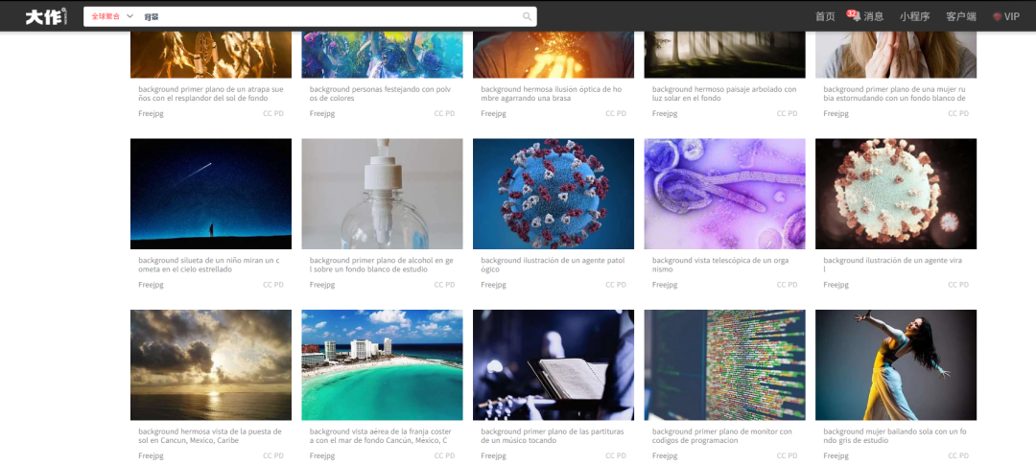The width and height of the screenshot is (1036, 466).
Task: Go to 首页 in top navigation
Action: 825,16
